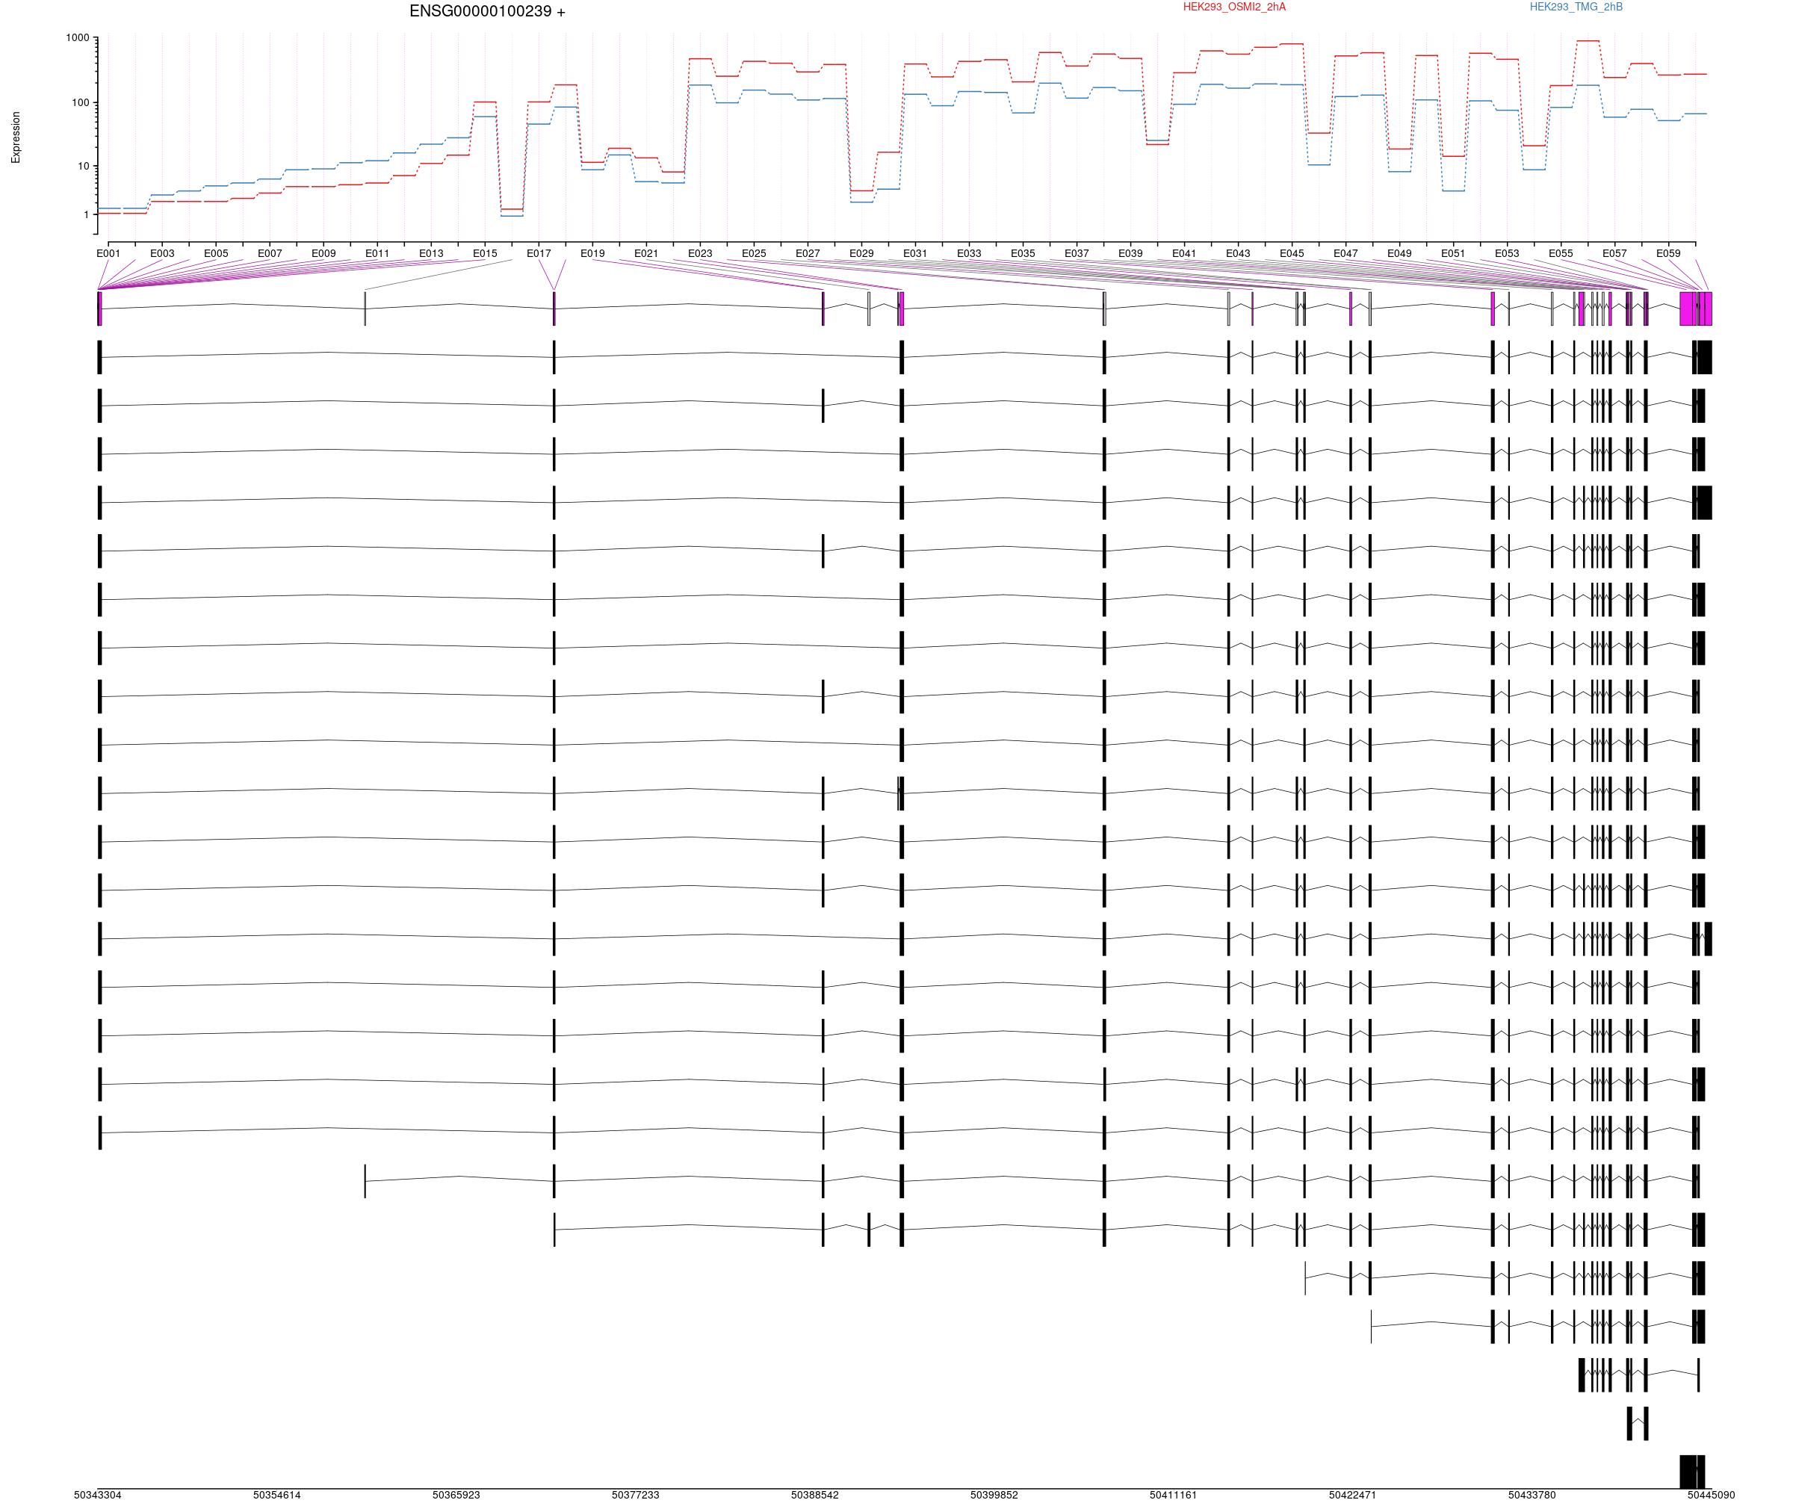This screenshot has width=1793, height=1509.
Task: Click the gene title ENSG00000100239 +
Action: coord(487,12)
